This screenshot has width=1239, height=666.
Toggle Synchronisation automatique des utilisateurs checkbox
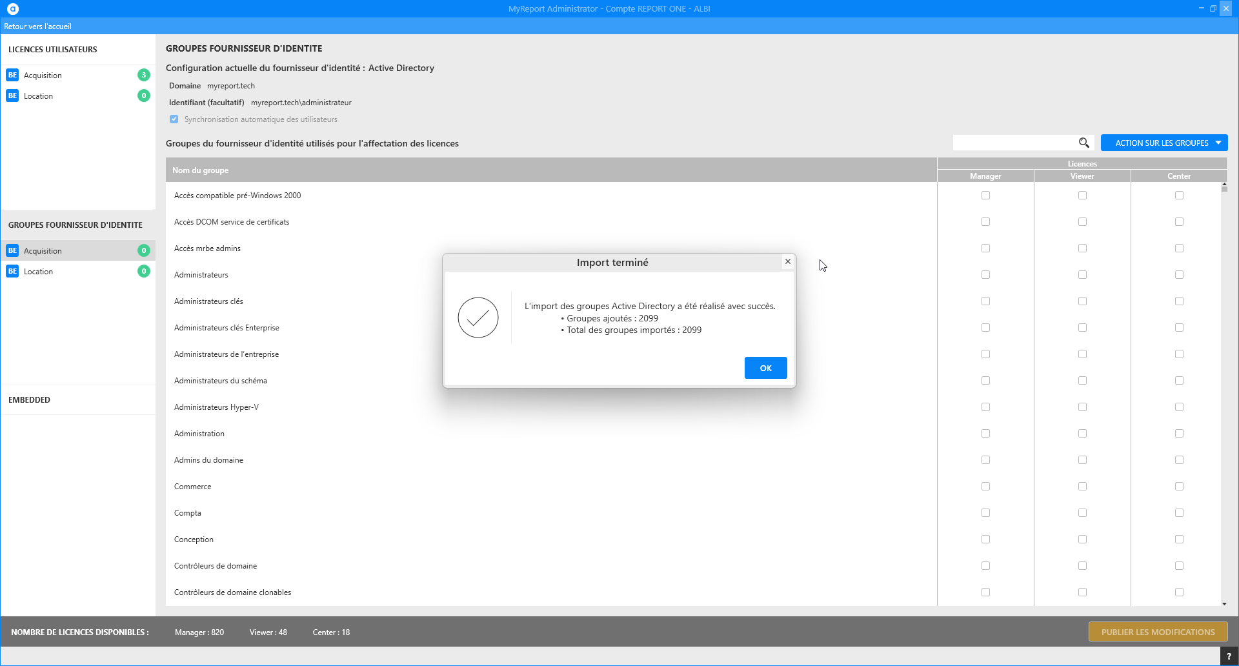point(174,119)
